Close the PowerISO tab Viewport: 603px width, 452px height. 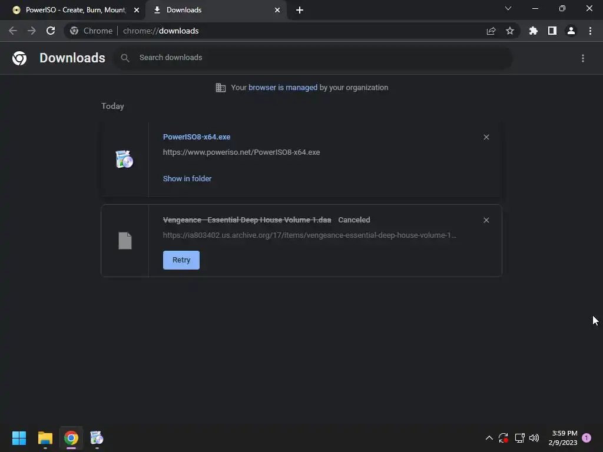pyautogui.click(x=137, y=10)
